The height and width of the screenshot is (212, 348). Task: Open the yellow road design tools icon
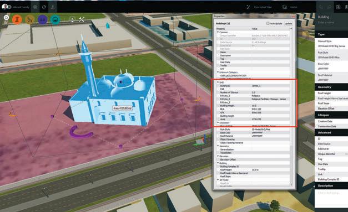click(x=30, y=19)
